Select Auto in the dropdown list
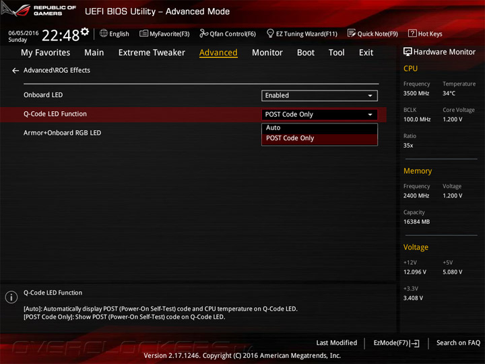The width and height of the screenshot is (485, 364). coord(319,128)
